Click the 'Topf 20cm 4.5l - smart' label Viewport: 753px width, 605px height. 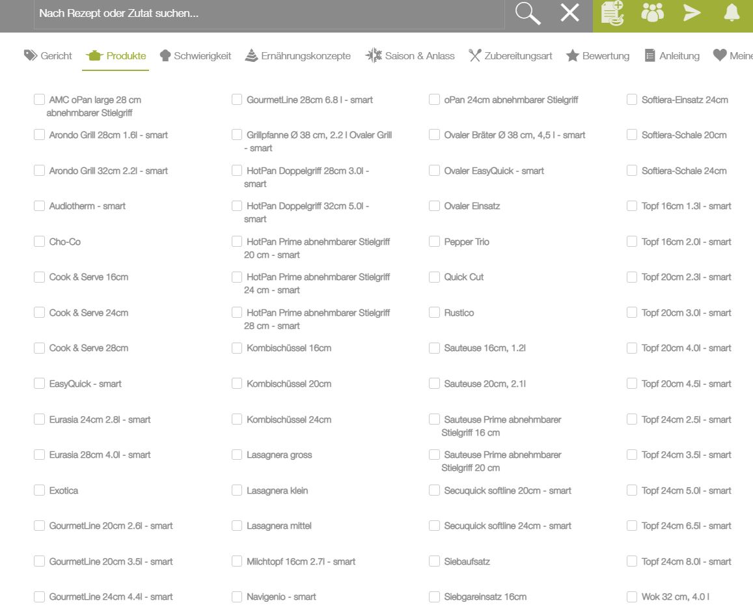pos(687,384)
